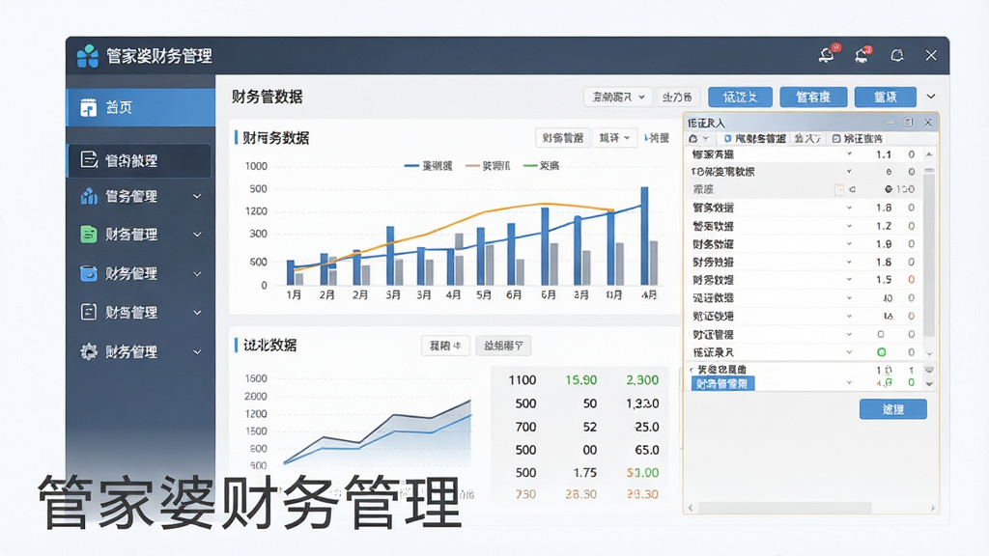Click the small grey button beside header dropdown
The image size is (989, 556).
click(677, 97)
